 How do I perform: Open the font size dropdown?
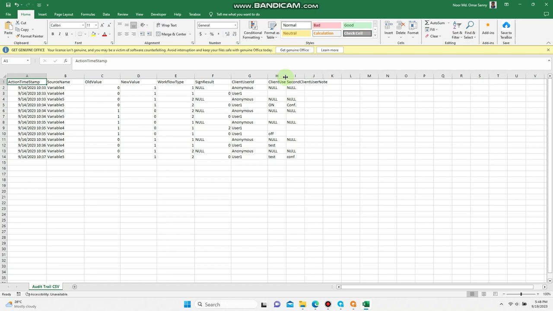click(96, 25)
